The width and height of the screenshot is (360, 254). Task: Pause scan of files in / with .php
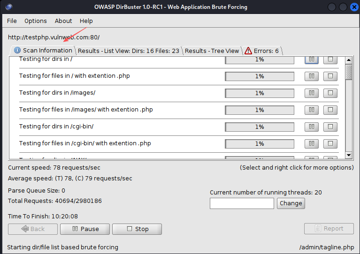[311, 76]
